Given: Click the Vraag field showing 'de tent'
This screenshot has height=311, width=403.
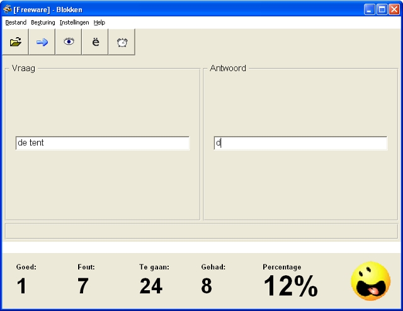Looking at the screenshot, I should [x=102, y=144].
